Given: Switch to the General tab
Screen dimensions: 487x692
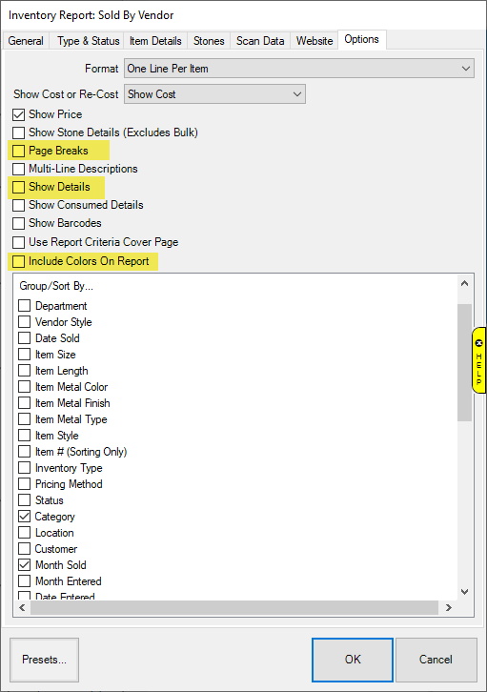Looking at the screenshot, I should point(26,41).
